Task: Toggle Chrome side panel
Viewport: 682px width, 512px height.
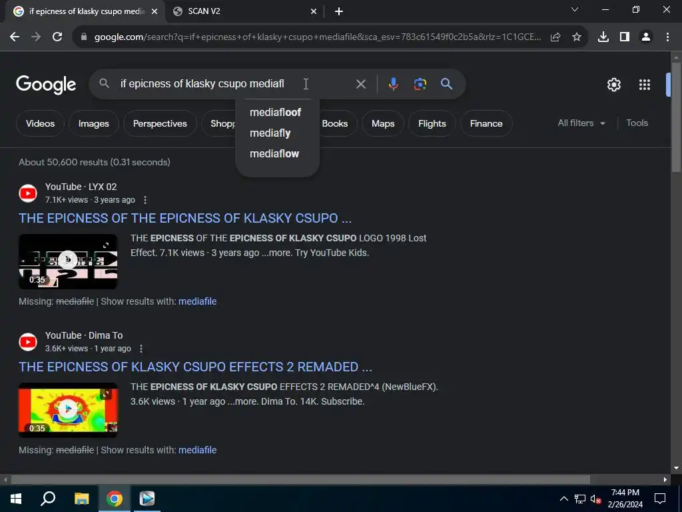Action: (x=625, y=37)
